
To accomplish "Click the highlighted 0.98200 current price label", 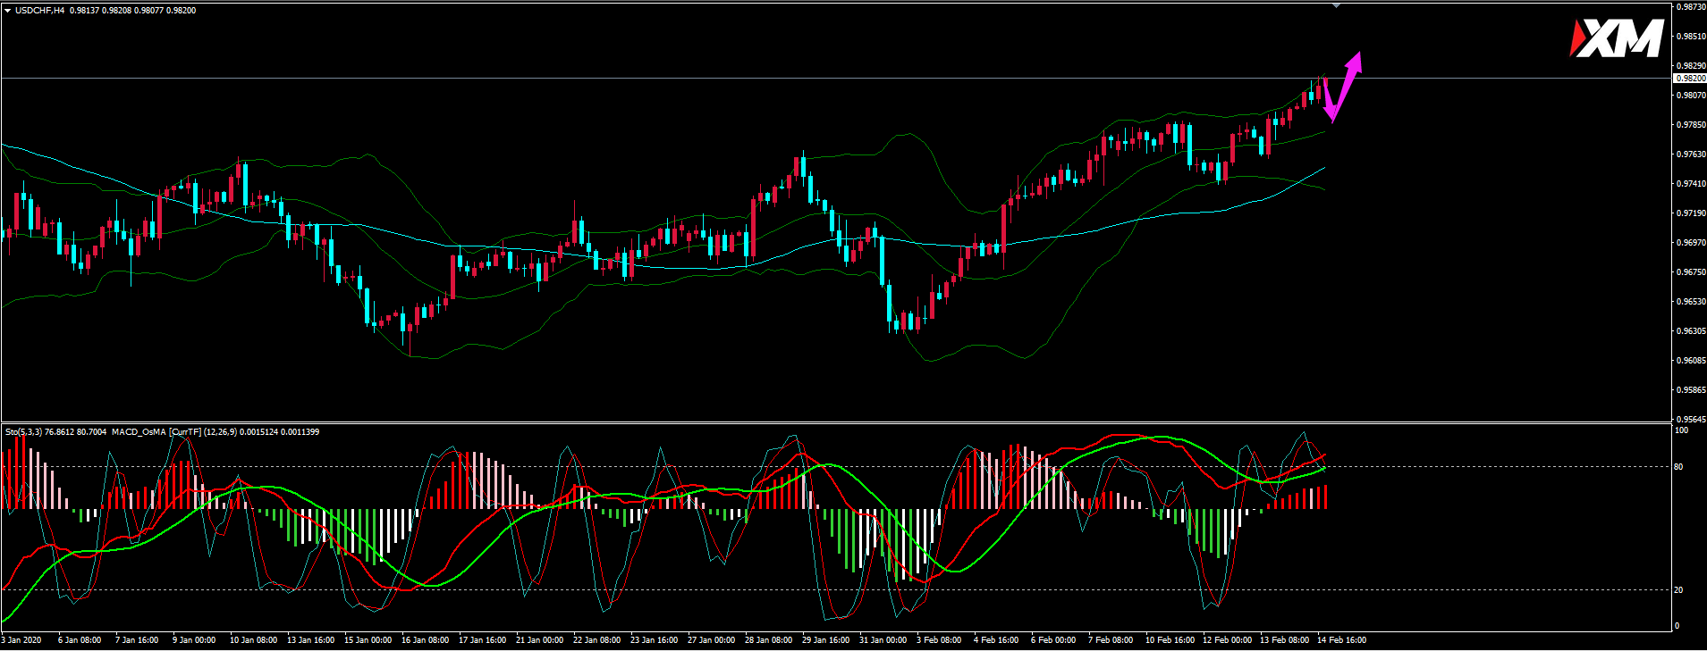I will (1689, 79).
